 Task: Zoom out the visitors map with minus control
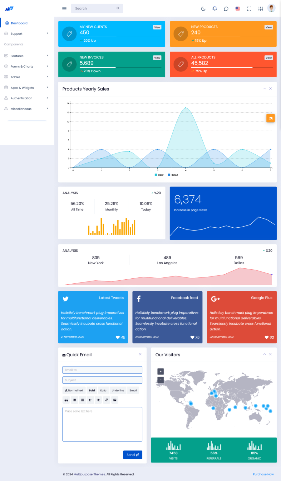click(160, 380)
